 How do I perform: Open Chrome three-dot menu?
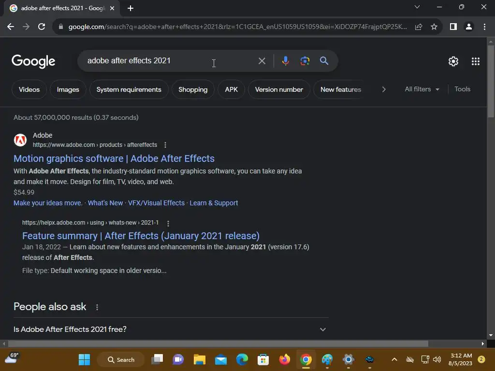pyautogui.click(x=484, y=27)
